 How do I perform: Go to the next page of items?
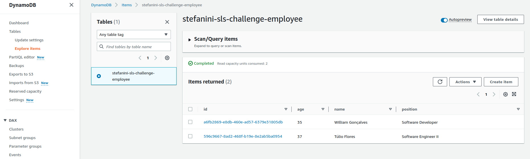pos(494,94)
